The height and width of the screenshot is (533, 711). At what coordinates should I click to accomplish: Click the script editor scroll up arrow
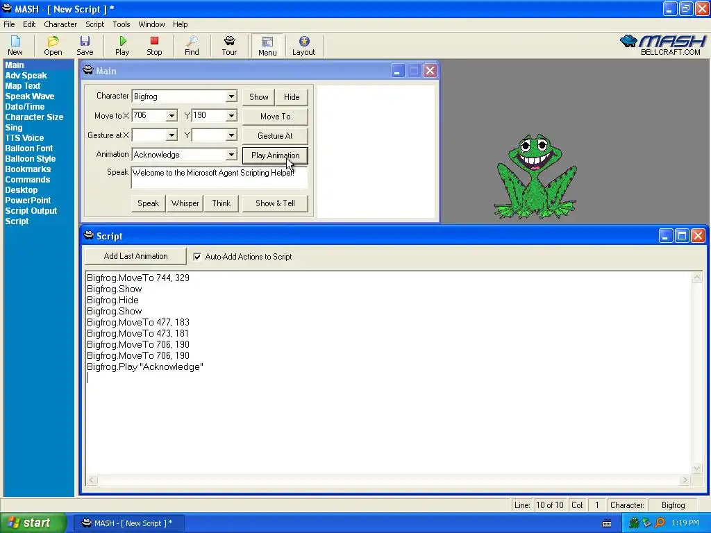(697, 278)
